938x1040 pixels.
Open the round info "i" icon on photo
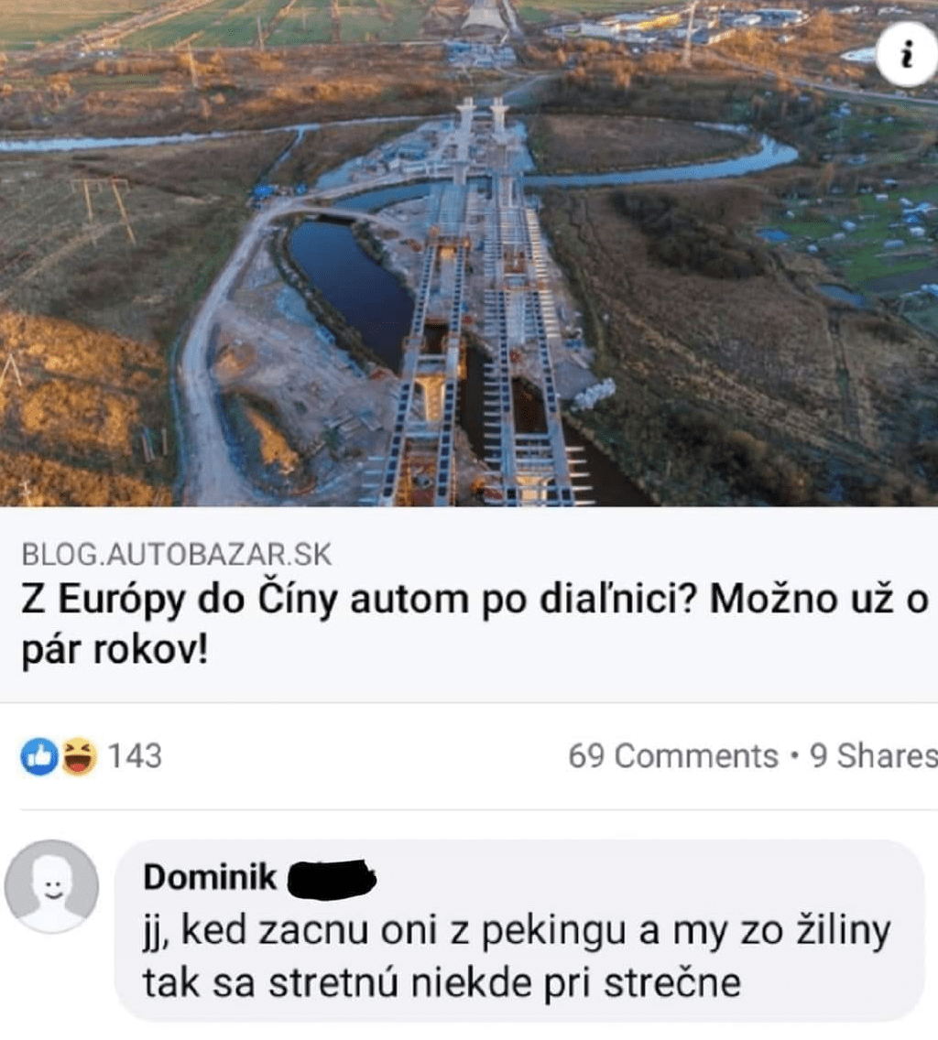click(907, 54)
